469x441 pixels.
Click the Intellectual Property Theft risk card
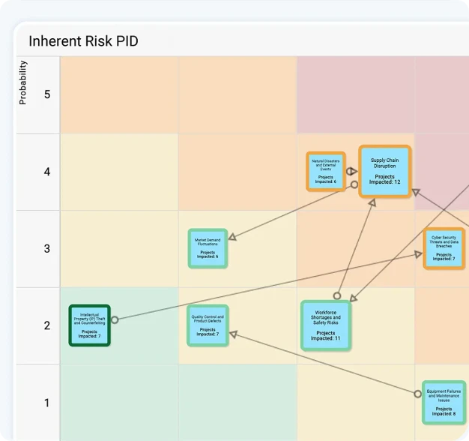[89, 325]
